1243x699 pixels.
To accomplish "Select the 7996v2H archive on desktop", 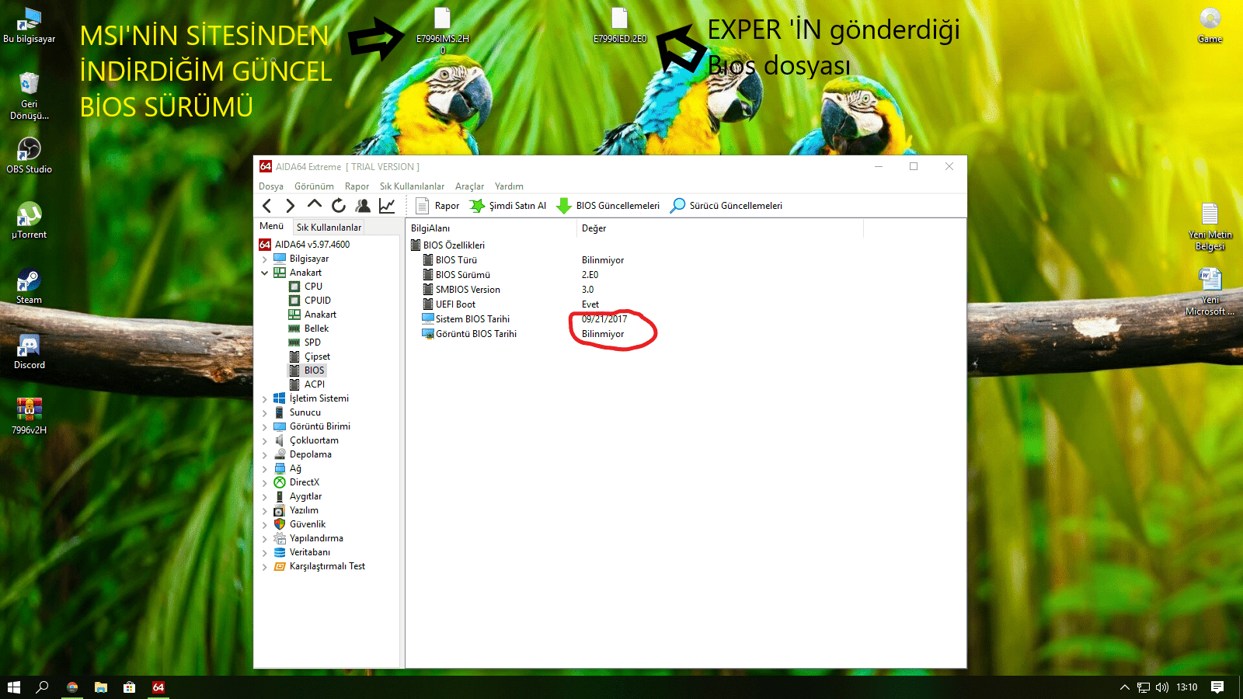I will (30, 416).
